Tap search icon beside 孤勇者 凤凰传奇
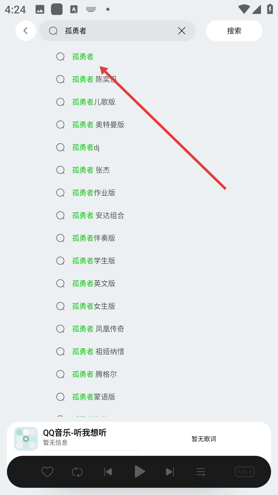 pyautogui.click(x=60, y=329)
